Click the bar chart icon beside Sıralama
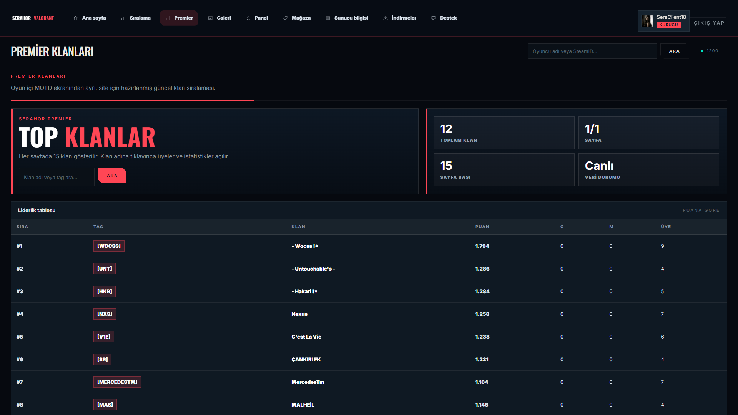This screenshot has height=415, width=738. 123,18
